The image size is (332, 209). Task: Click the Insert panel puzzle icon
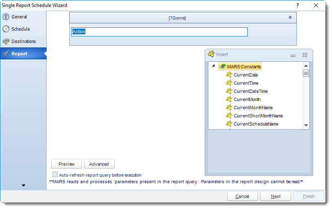[x=211, y=54]
